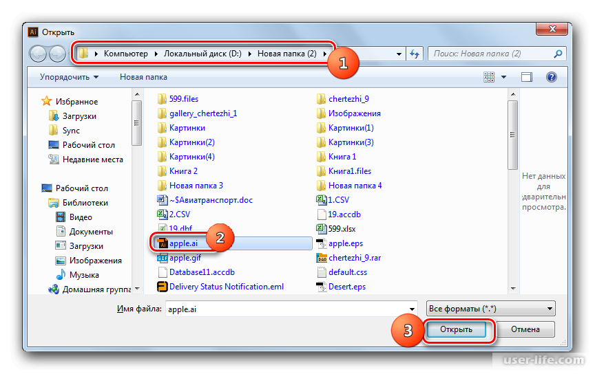Click the folder icon of Изображения
The height and width of the screenshot is (374, 595).
pos(321,113)
